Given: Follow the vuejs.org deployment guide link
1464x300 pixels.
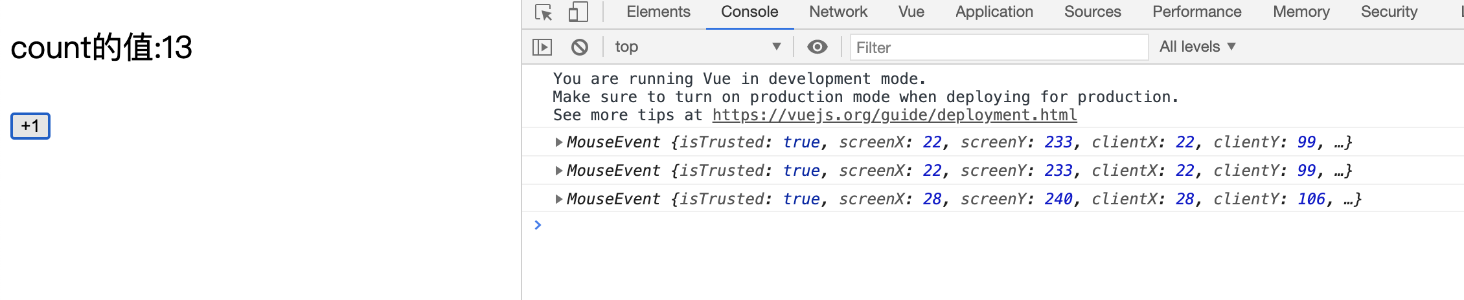Looking at the screenshot, I should 895,115.
